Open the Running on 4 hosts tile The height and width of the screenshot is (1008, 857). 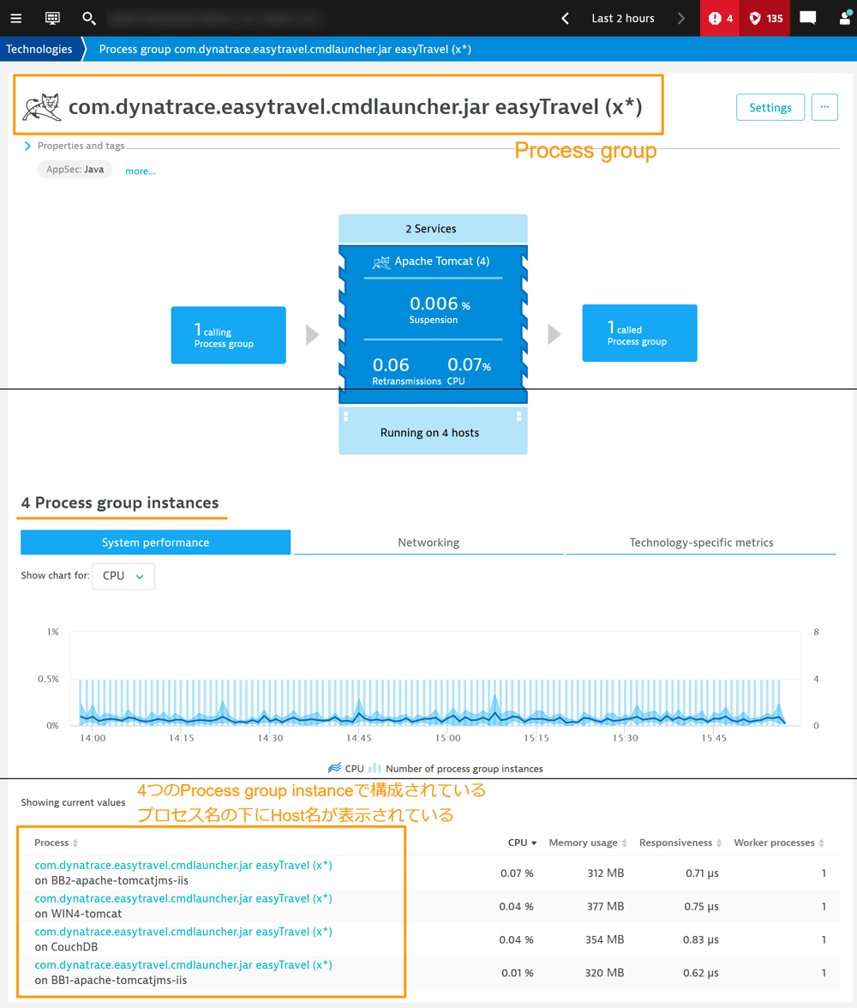pos(433,432)
